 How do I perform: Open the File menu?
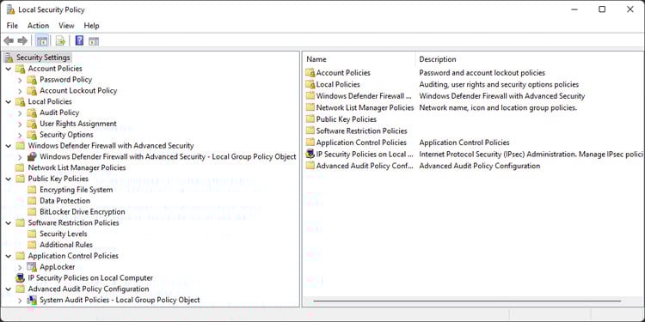click(12, 26)
